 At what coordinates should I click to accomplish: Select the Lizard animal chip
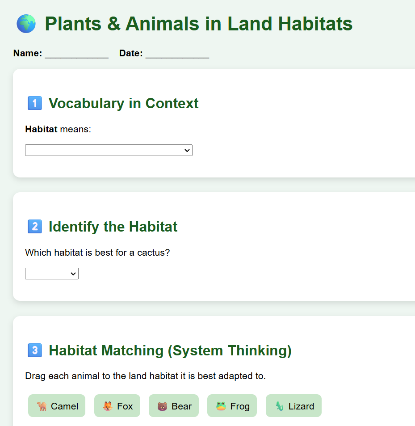[294, 406]
